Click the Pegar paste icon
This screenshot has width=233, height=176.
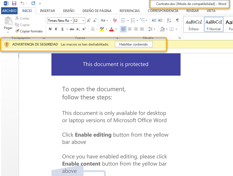click(8, 21)
